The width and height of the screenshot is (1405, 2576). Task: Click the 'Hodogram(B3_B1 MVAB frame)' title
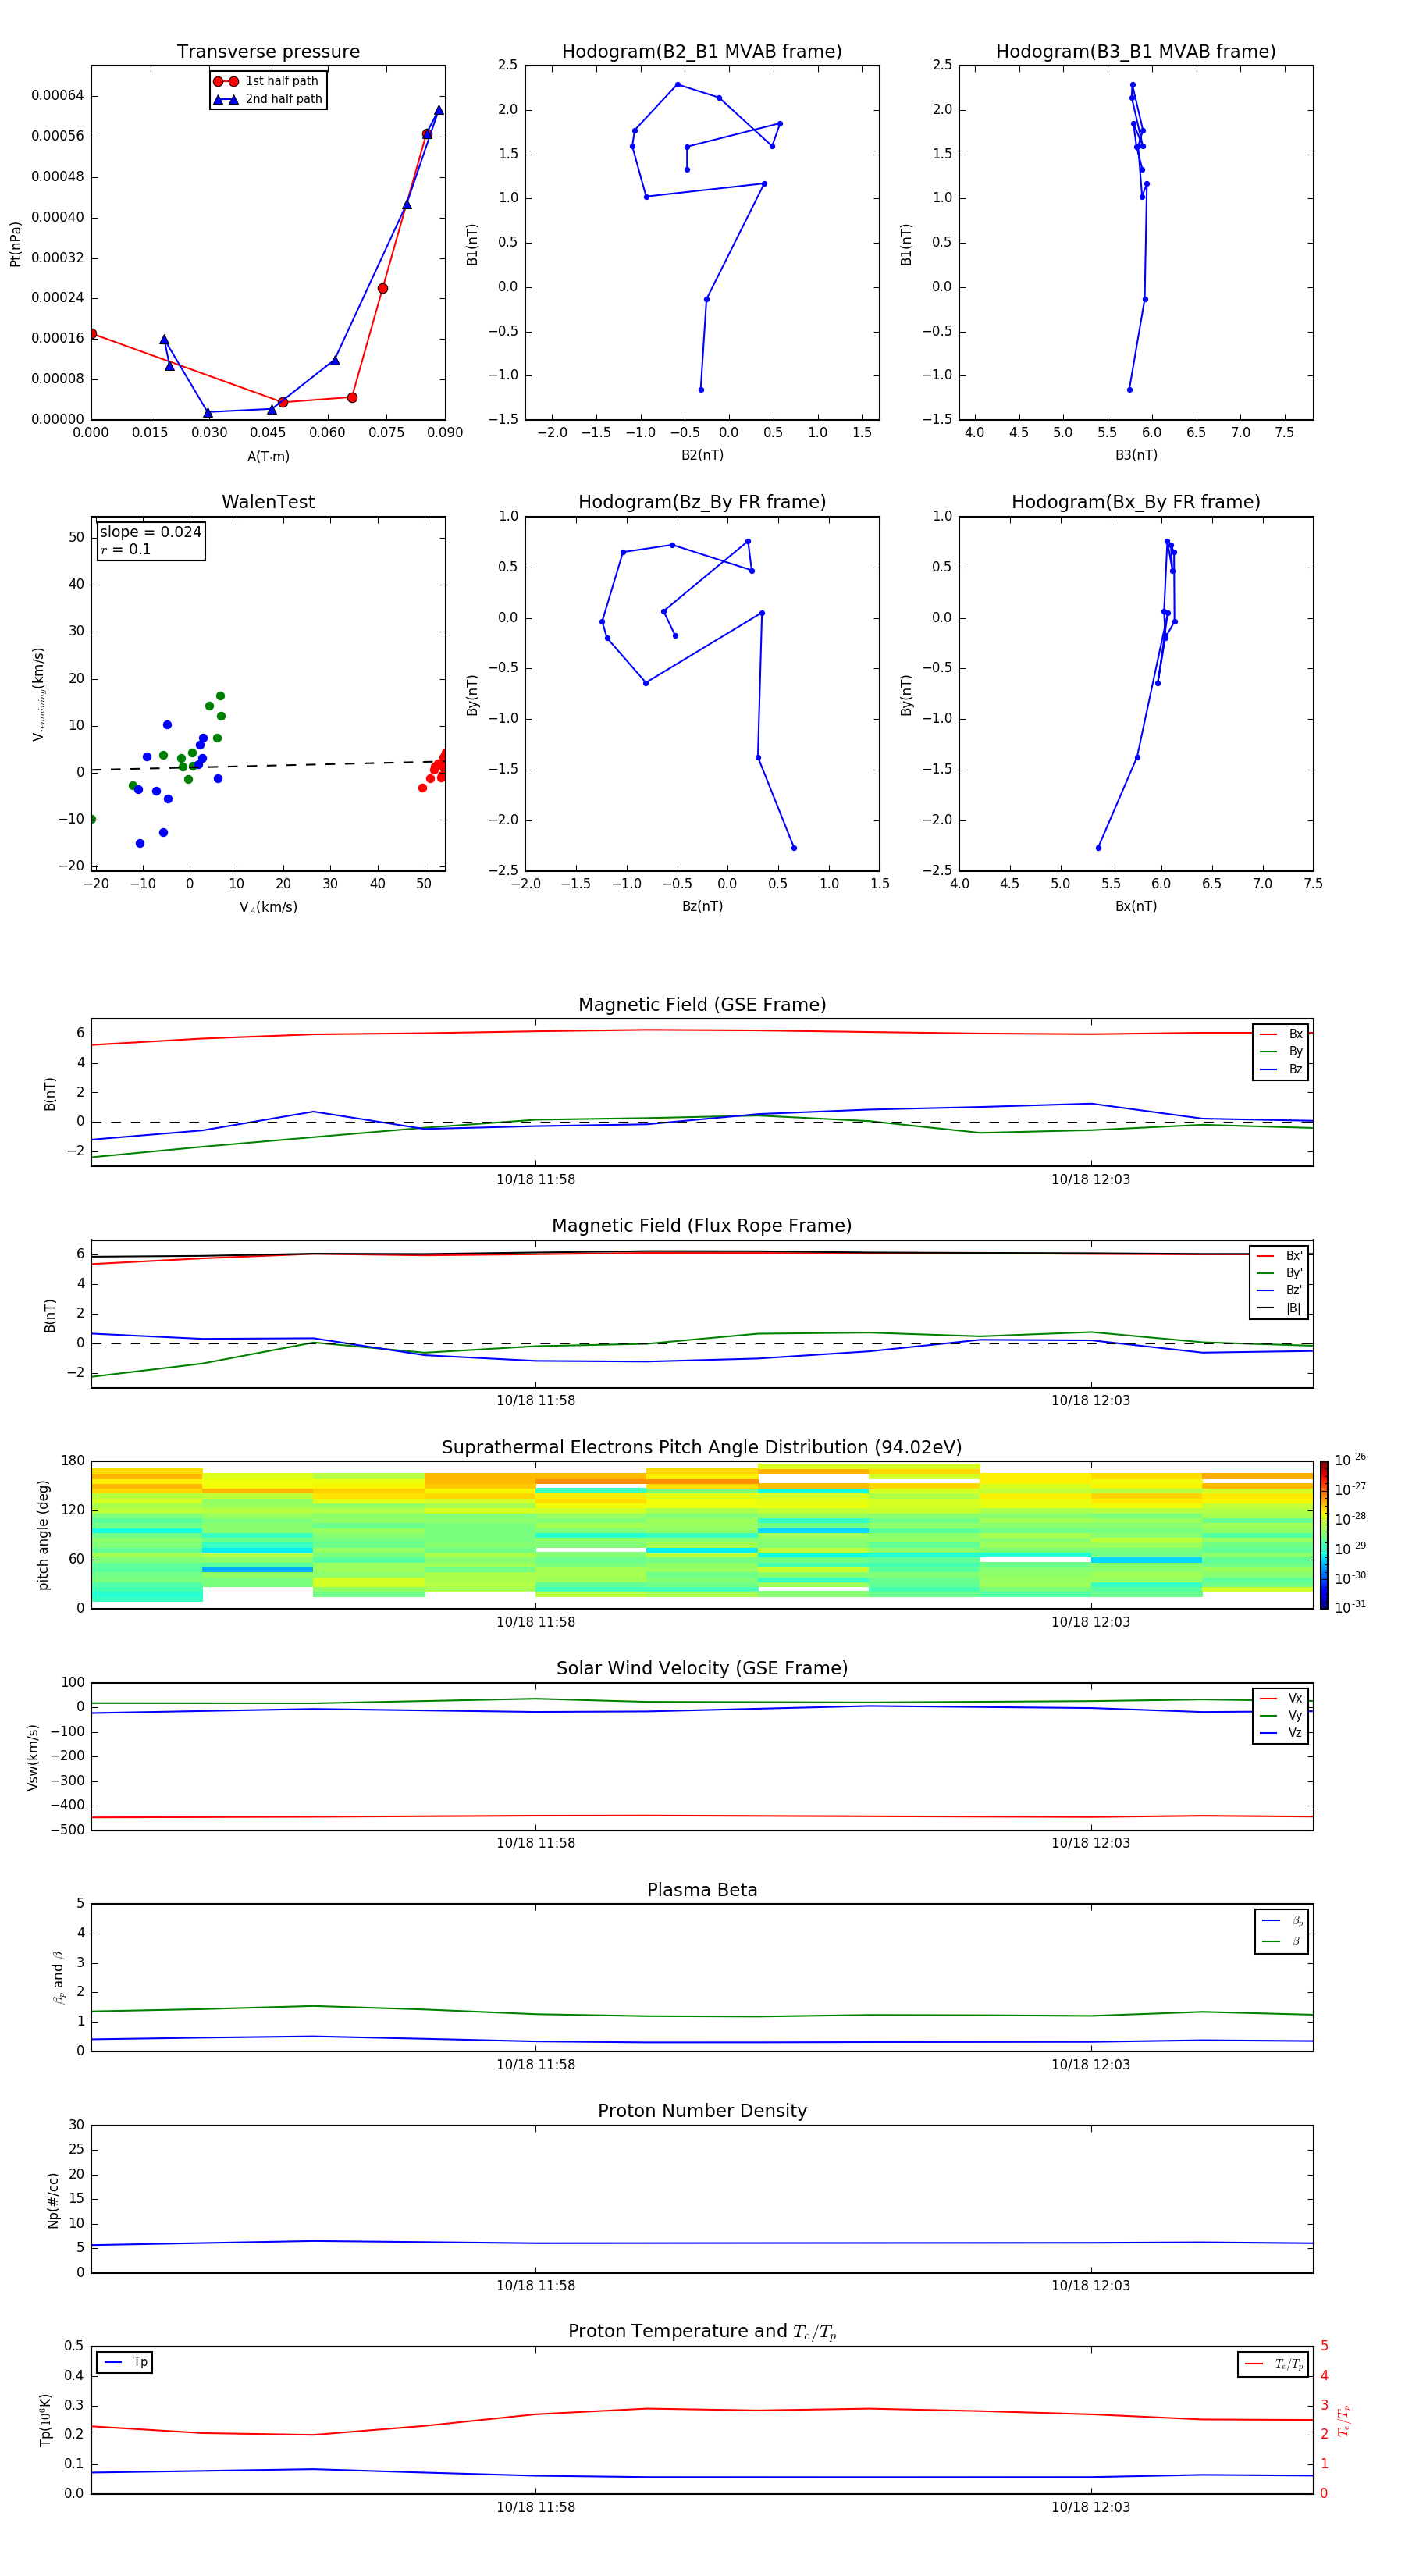[1136, 52]
